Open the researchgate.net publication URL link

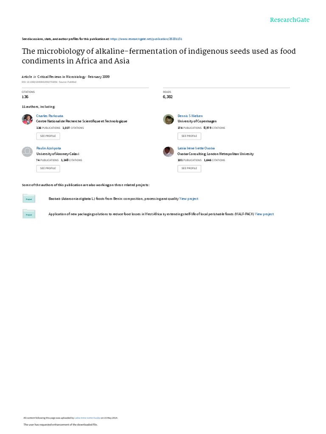(x=146, y=39)
